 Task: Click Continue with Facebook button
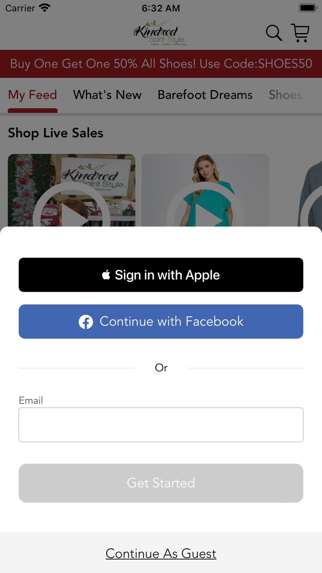point(161,322)
